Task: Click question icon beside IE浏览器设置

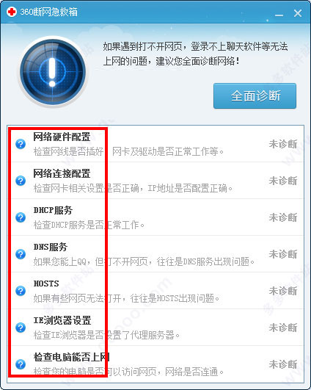Action: 21,328
